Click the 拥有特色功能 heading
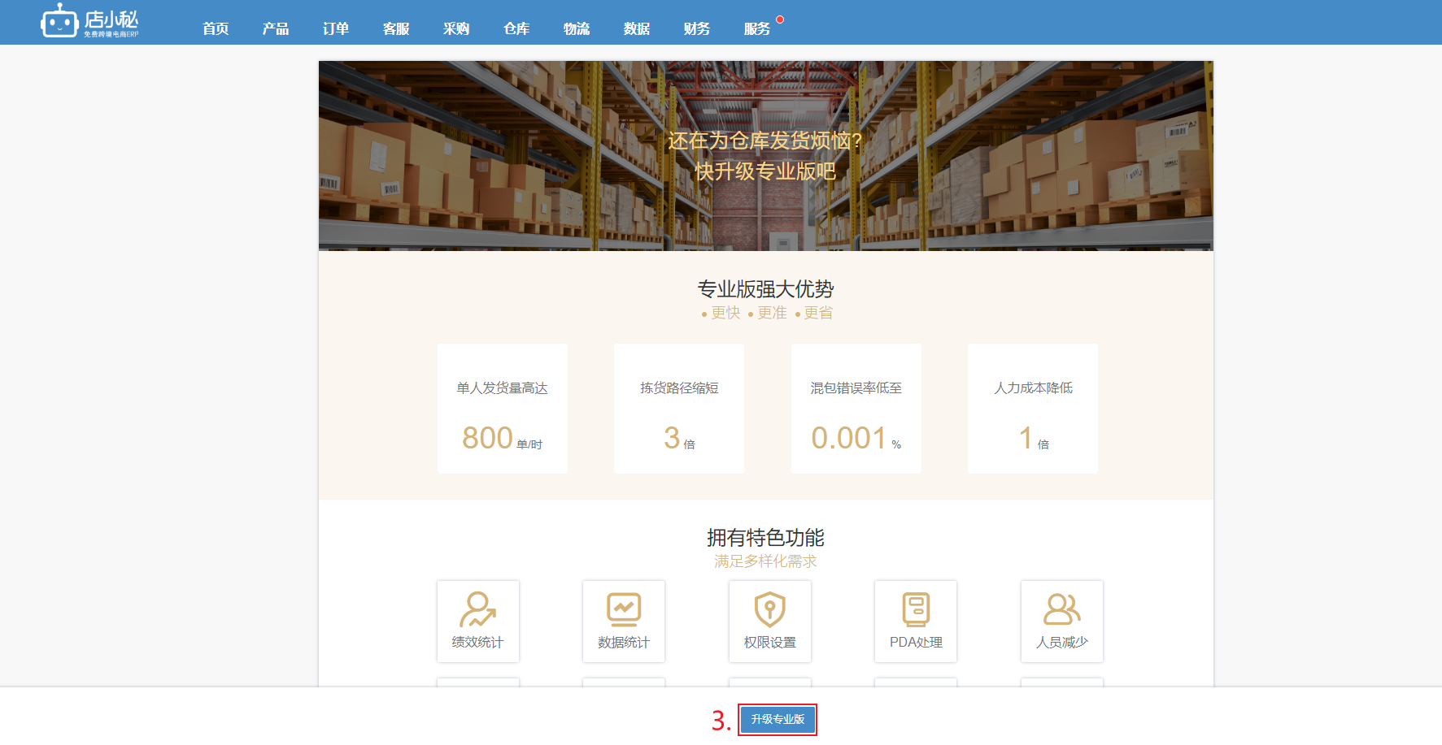 point(766,538)
